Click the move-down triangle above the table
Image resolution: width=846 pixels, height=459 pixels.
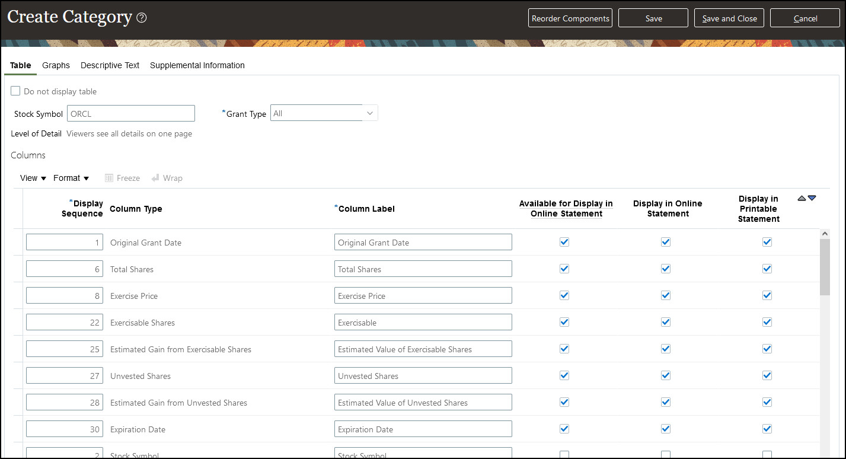812,198
